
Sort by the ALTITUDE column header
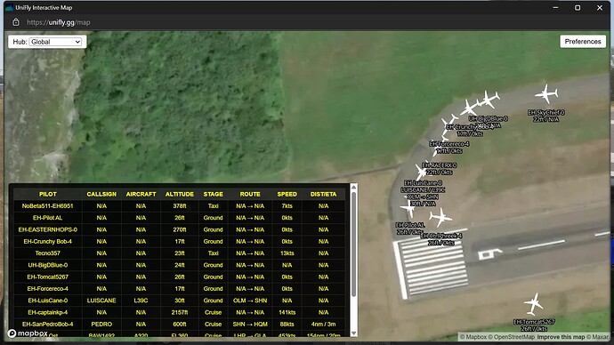pyautogui.click(x=180, y=194)
